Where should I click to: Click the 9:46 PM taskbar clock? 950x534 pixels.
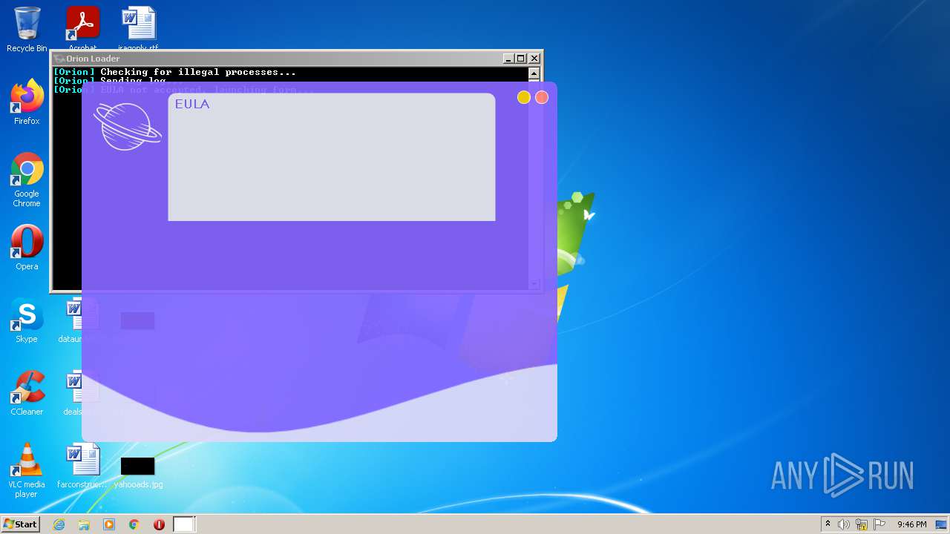pyautogui.click(x=911, y=524)
